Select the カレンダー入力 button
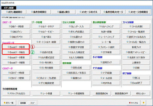Image resolution: width=153 pixels, height=106 pixels. [x=76, y=26]
